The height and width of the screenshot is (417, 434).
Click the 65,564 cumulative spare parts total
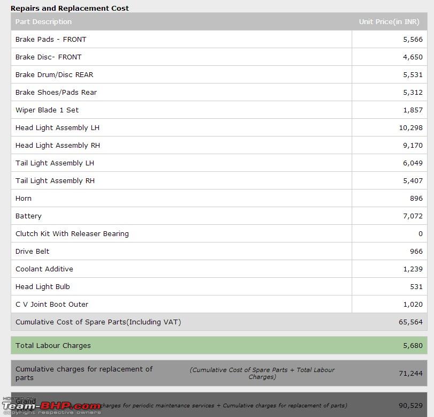pyautogui.click(x=410, y=322)
